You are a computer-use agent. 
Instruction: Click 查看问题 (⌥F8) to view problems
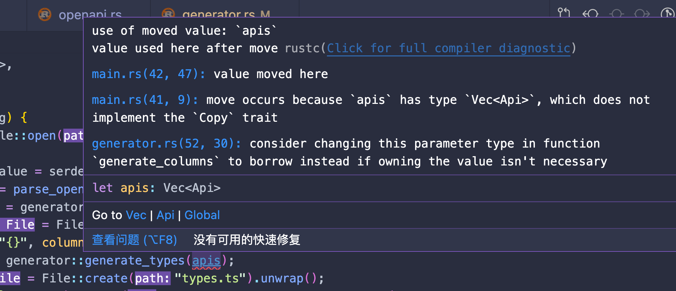134,240
